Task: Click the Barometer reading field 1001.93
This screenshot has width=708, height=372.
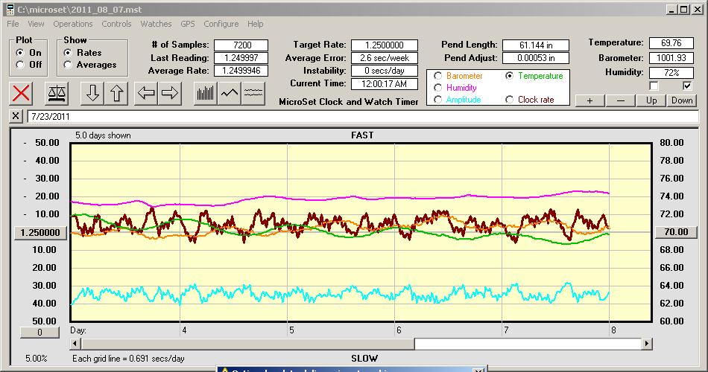Action: pos(671,58)
